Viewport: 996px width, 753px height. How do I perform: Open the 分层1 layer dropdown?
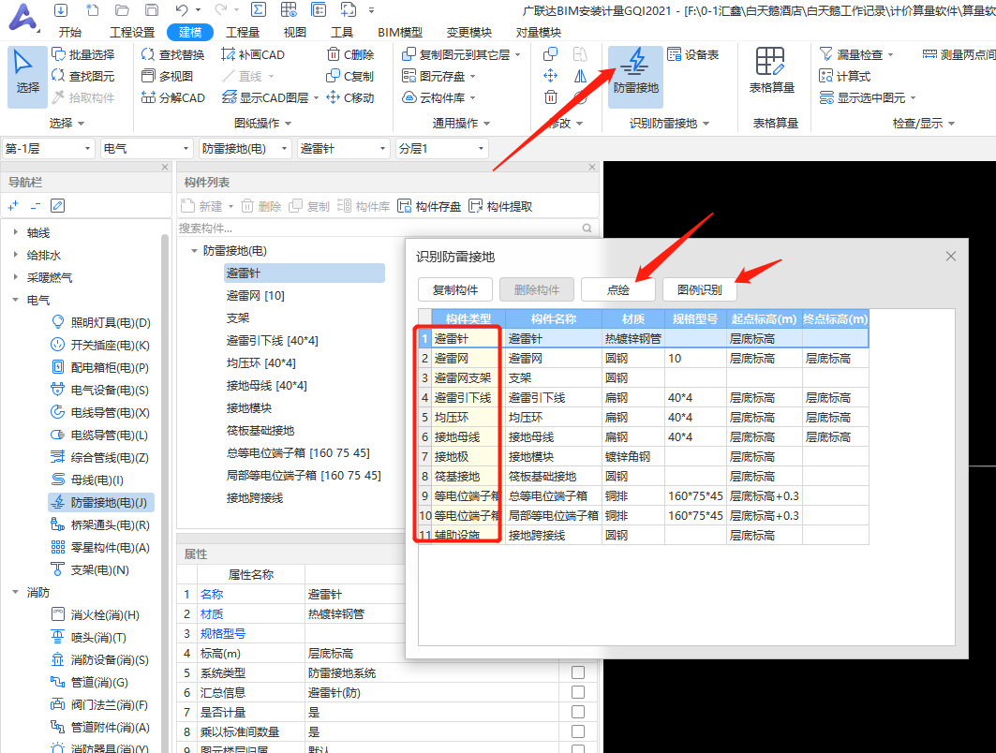pyautogui.click(x=441, y=149)
